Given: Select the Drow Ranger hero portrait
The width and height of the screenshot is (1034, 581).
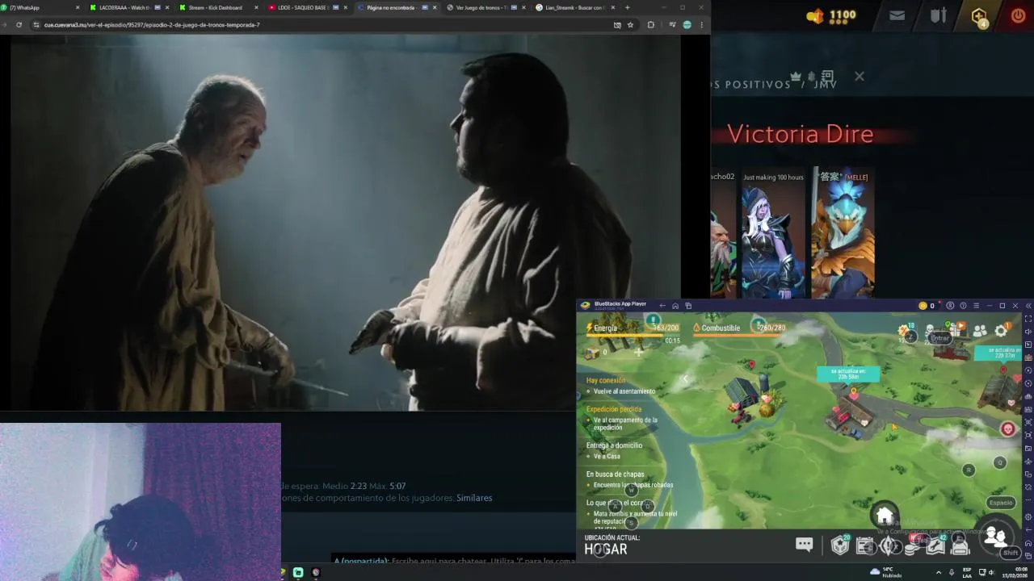Looking at the screenshot, I should [x=773, y=241].
